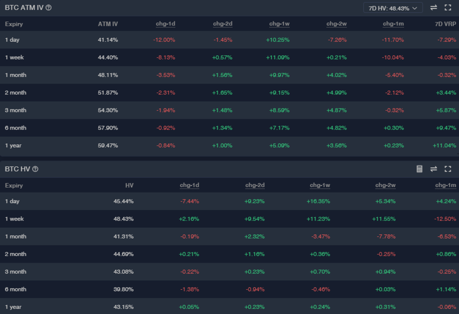Open the BTC HV help tooltip icon
This screenshot has width=459, height=314.
point(35,169)
